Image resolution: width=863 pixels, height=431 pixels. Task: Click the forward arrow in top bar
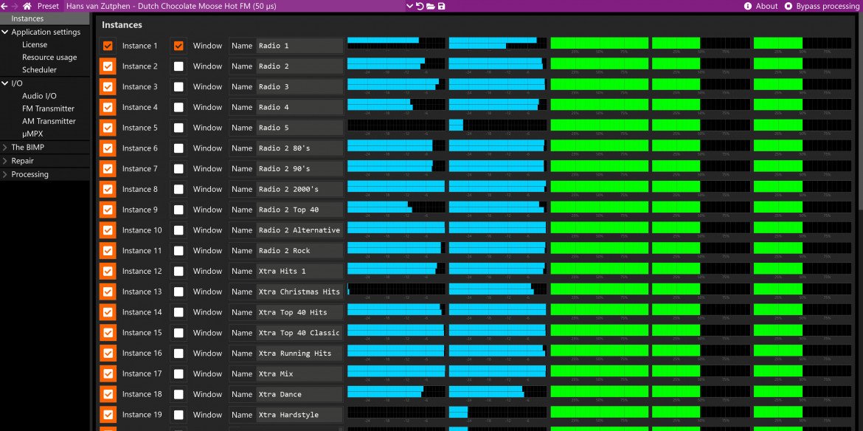(15, 6)
